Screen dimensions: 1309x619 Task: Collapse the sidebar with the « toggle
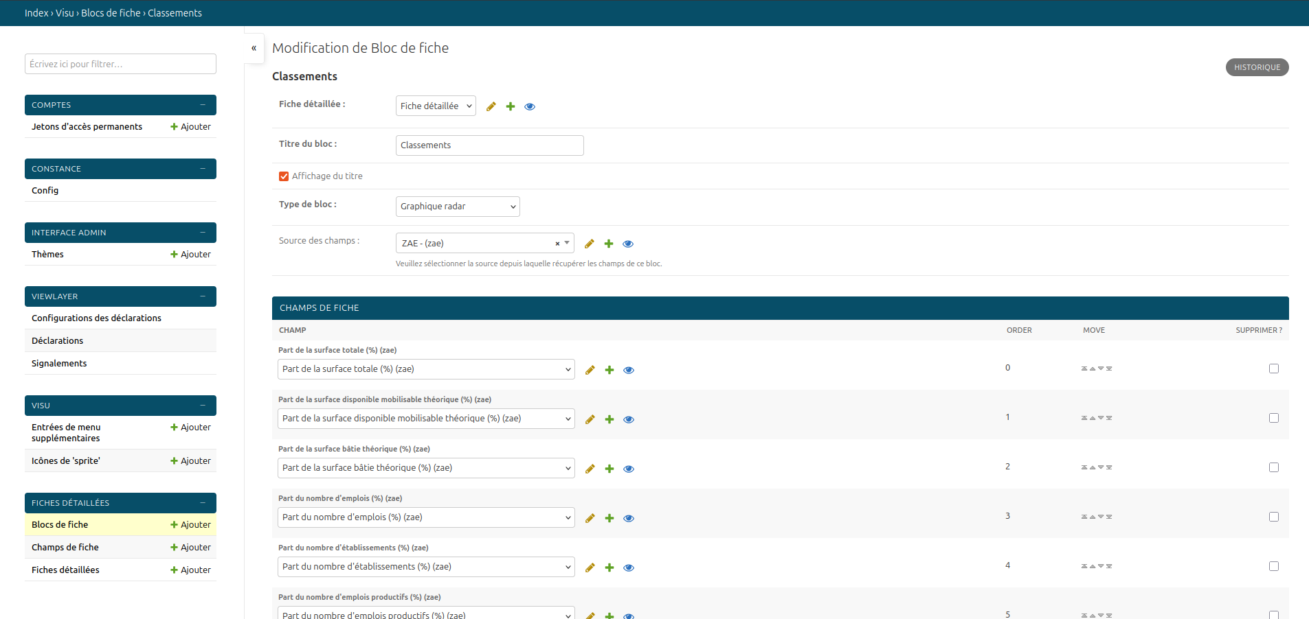pyautogui.click(x=254, y=48)
